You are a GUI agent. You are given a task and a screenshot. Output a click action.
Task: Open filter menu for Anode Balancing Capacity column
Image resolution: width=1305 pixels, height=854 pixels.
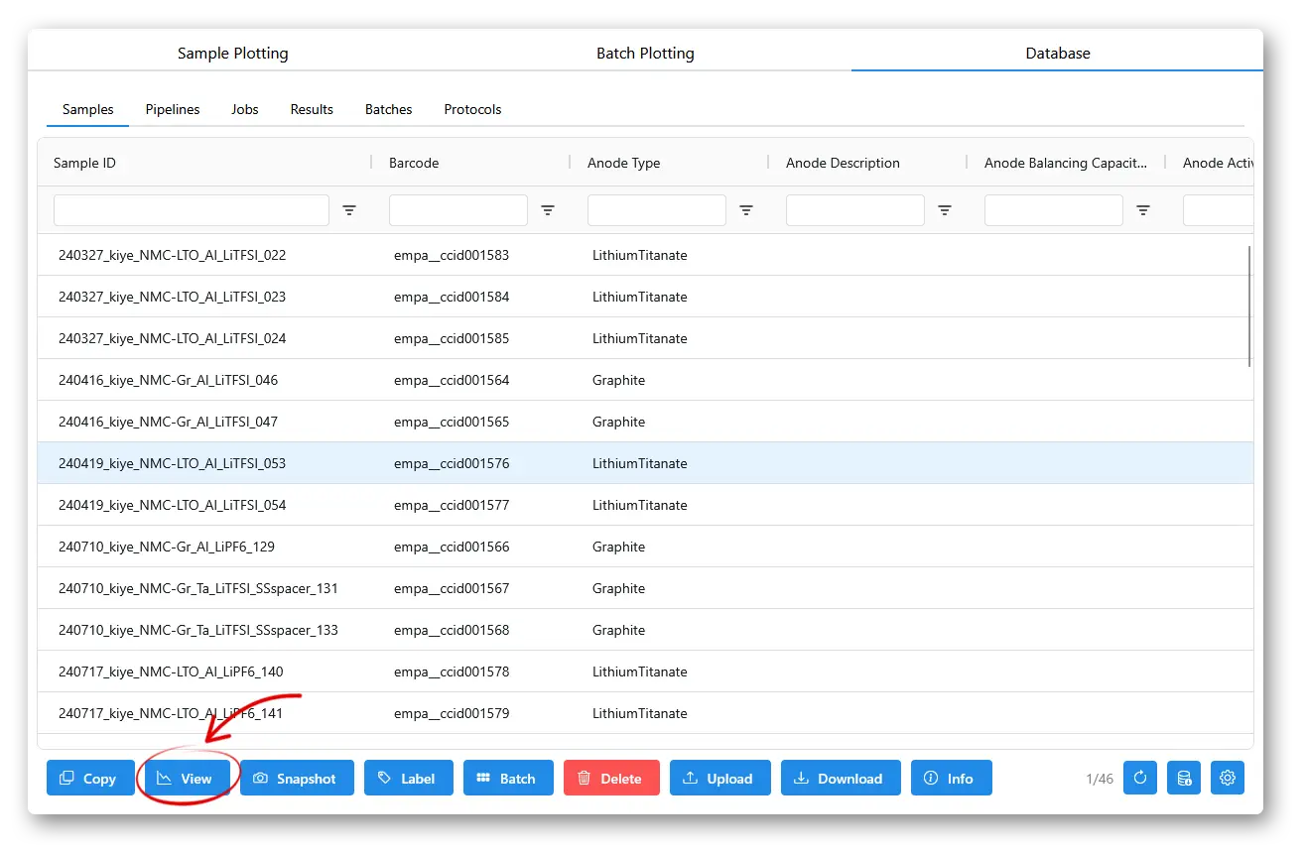click(x=1143, y=210)
